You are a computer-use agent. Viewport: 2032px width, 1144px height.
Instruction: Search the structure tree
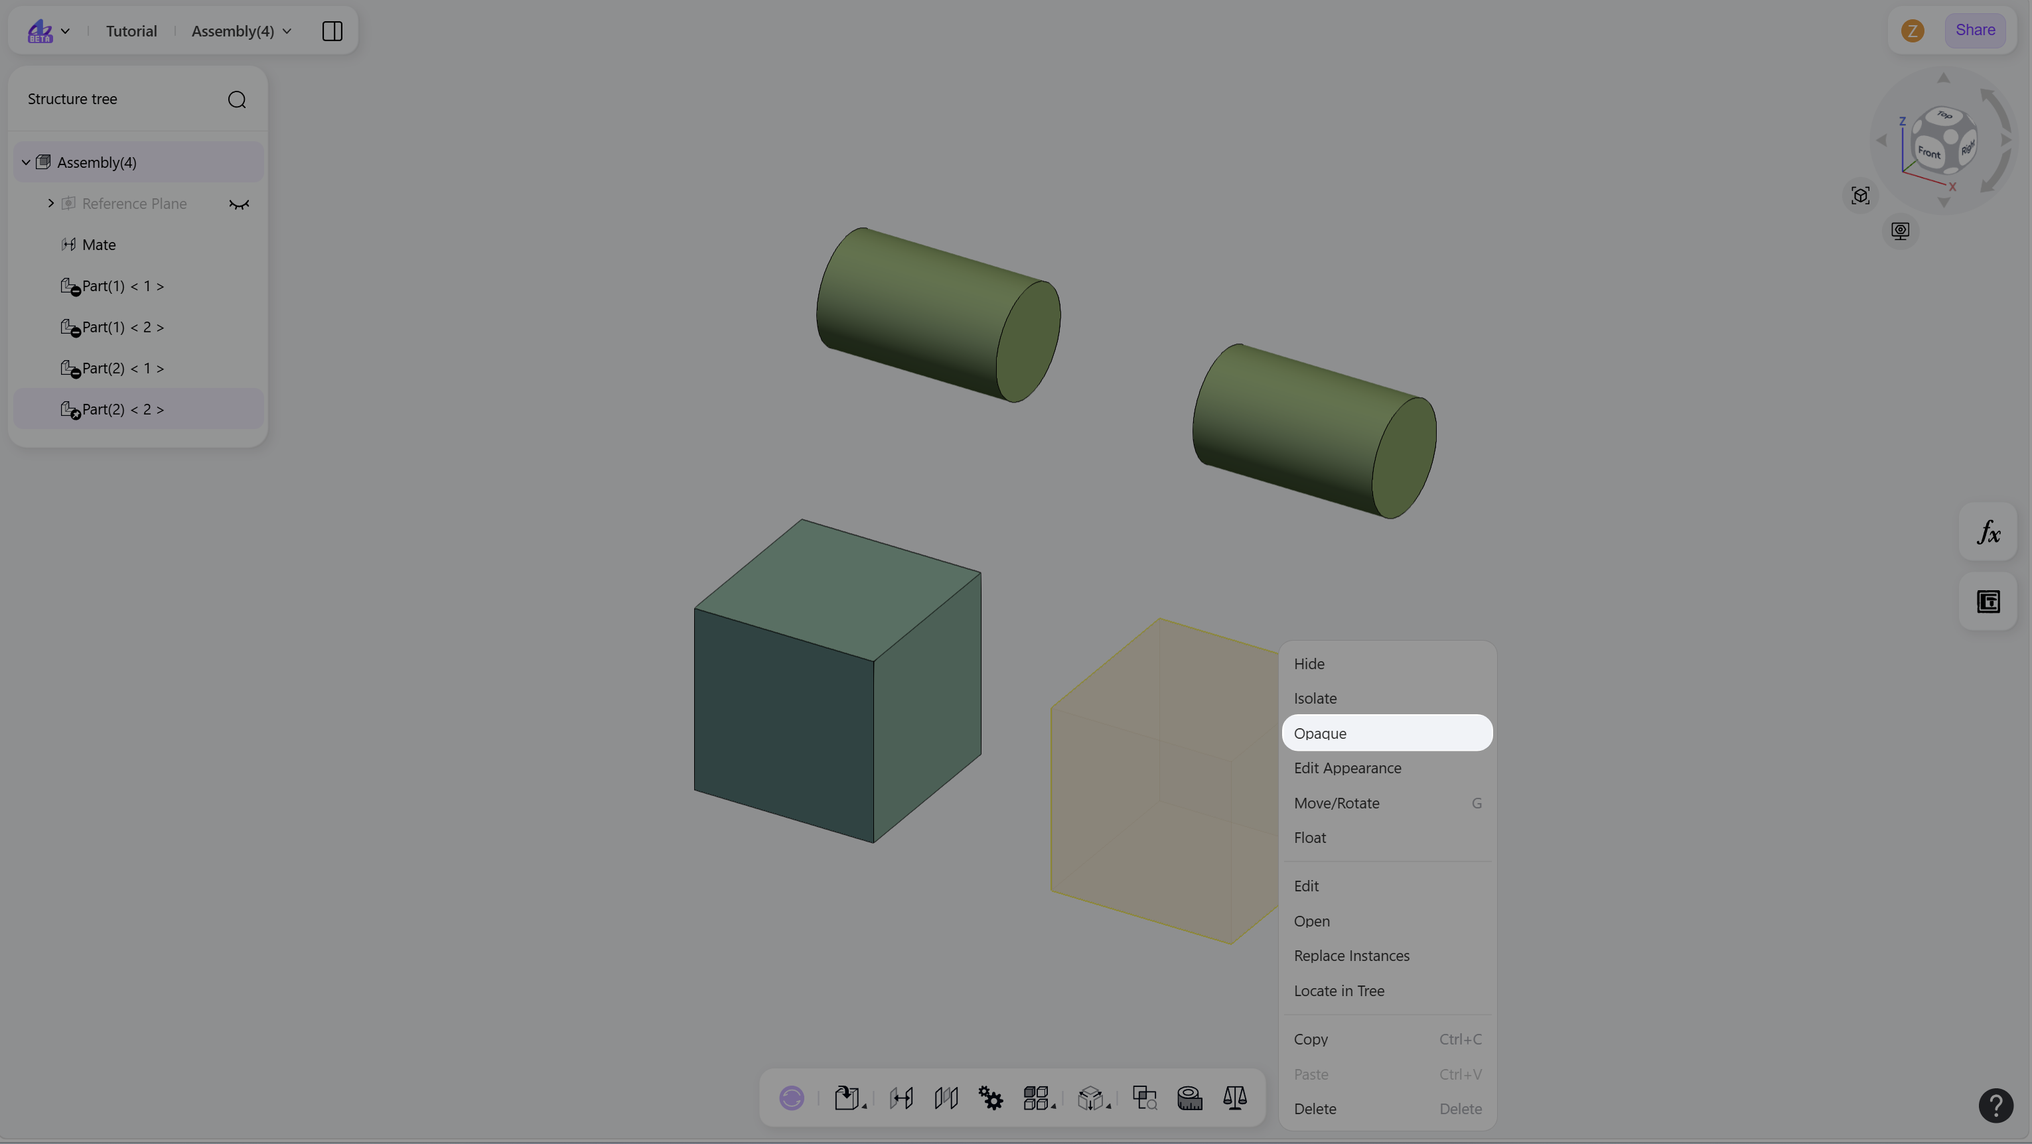237,99
